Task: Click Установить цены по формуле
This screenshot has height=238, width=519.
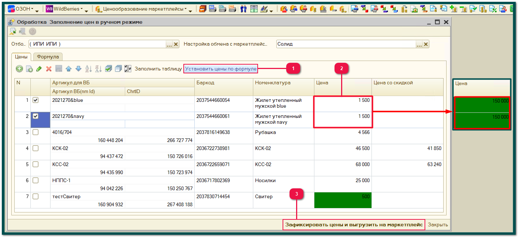Action: pyautogui.click(x=221, y=69)
